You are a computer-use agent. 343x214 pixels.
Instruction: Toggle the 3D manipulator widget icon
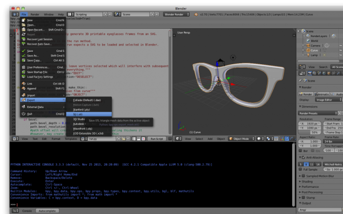(x=282, y=139)
